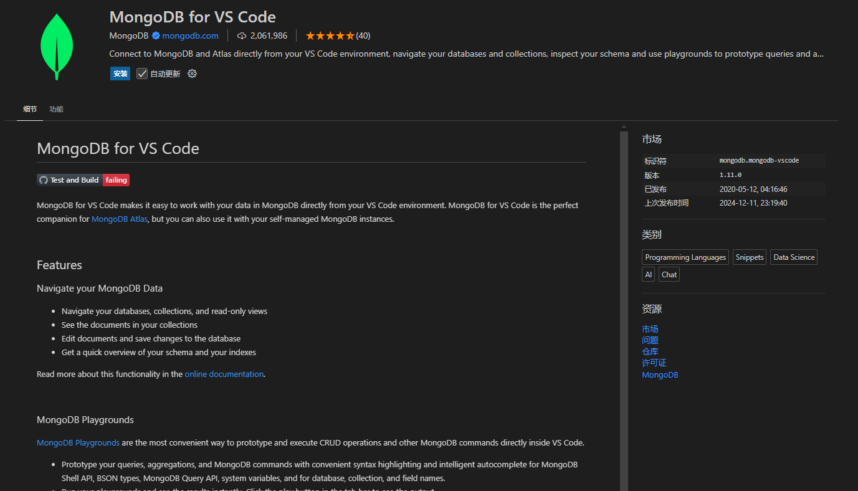Image resolution: width=858 pixels, height=491 pixels.
Task: Open the mongodb.com publisher link
Action: (190, 36)
